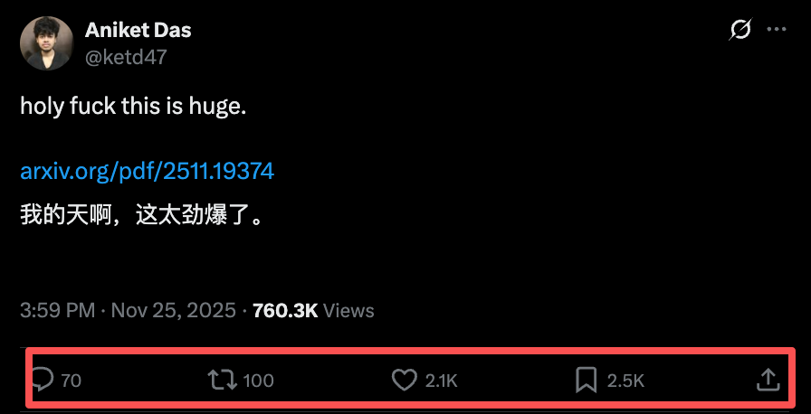
Task: Click the reply speech bubble icon
Action: point(43,381)
